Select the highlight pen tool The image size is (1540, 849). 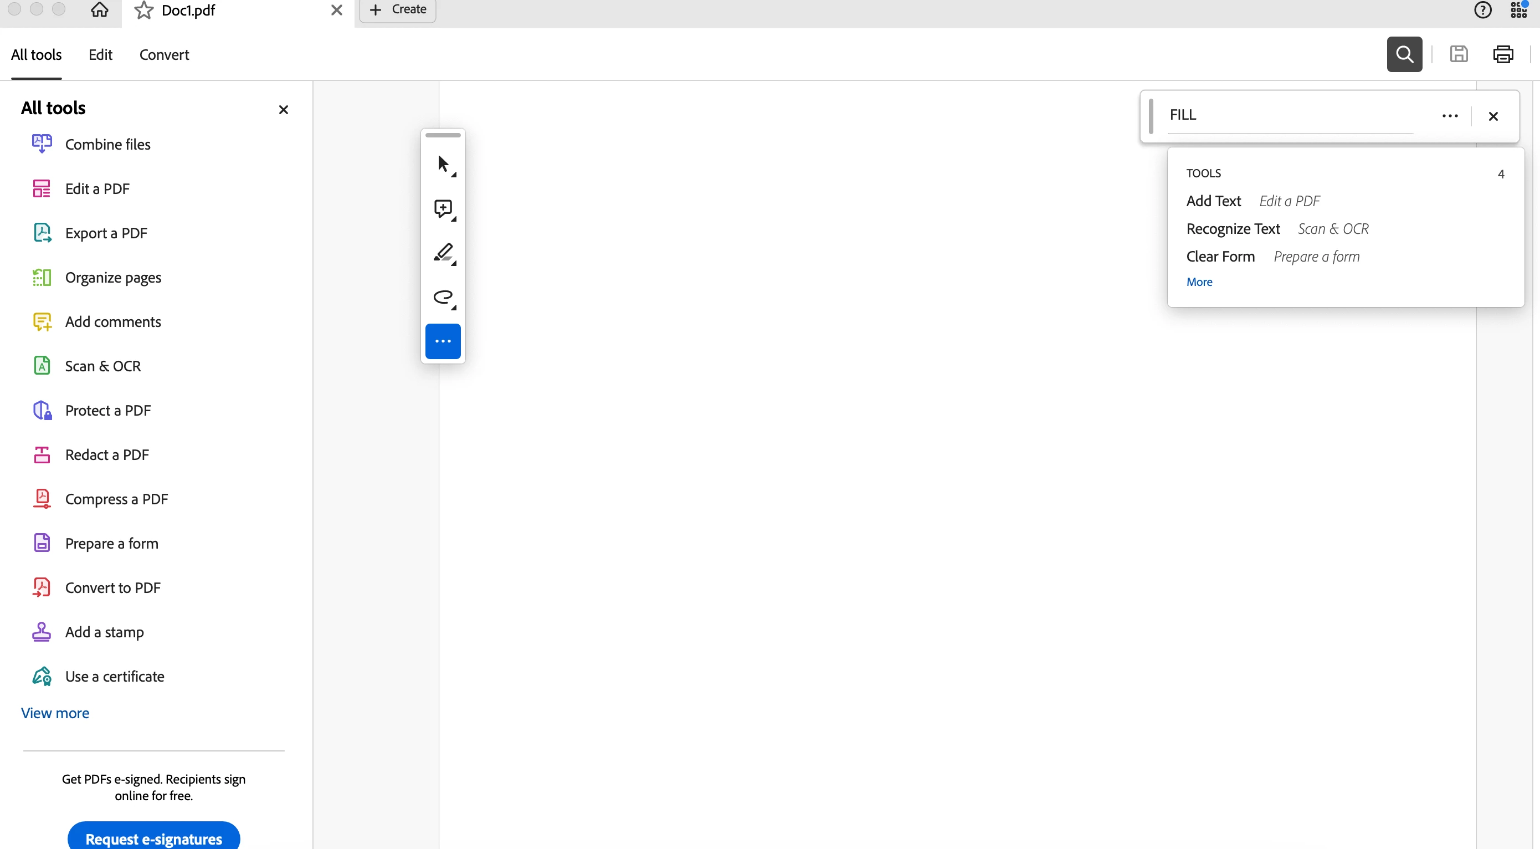(443, 252)
